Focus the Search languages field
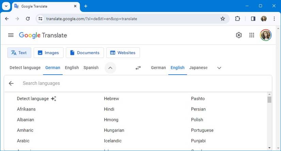Image resolution: width=281 pixels, height=151 pixels. click(x=136, y=84)
